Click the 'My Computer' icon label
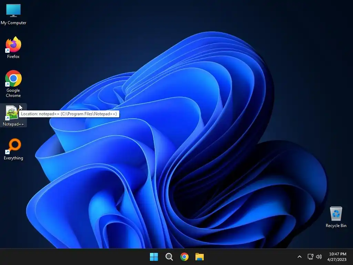Viewport: 353px width, 265px height. [13, 23]
